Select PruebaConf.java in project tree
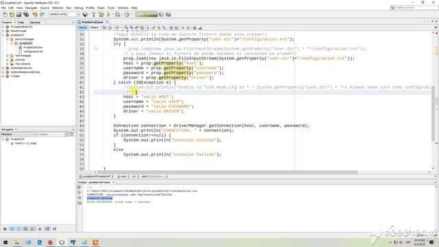The image size is (439, 247). 33,47
